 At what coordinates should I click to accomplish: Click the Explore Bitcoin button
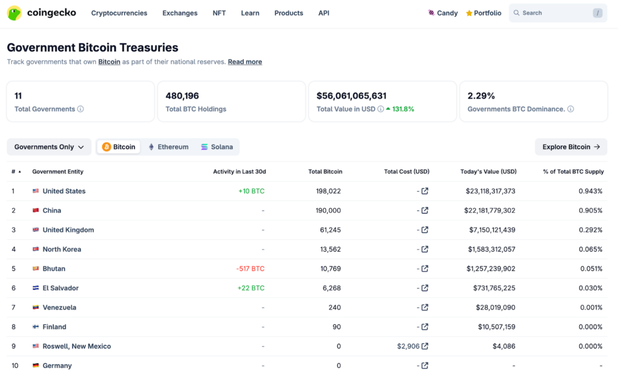click(571, 147)
